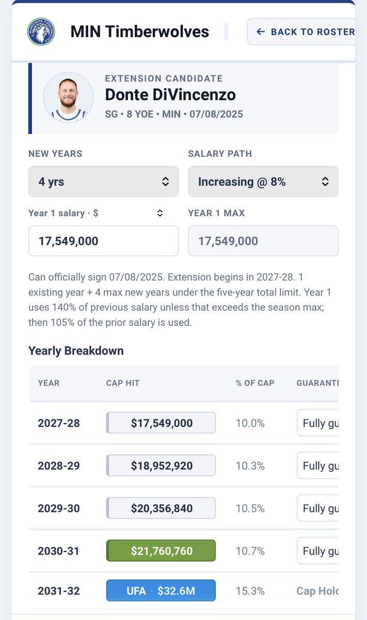
Task: Open the New Years dropdown showing 4 yrs
Action: point(104,181)
